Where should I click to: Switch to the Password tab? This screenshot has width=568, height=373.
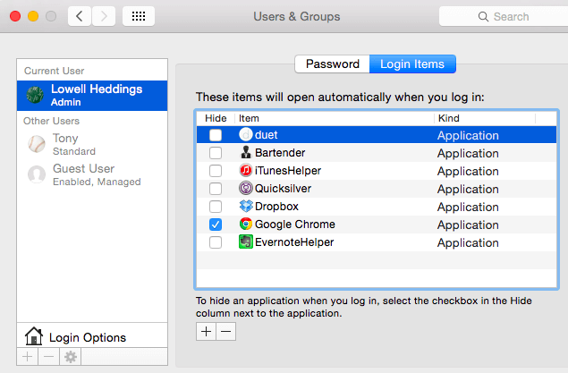click(x=332, y=64)
